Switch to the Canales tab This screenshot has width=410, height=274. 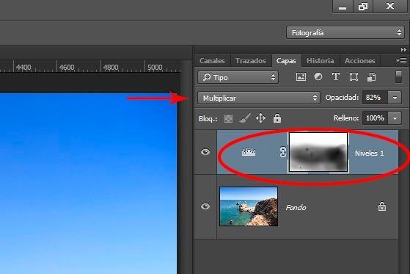point(212,61)
